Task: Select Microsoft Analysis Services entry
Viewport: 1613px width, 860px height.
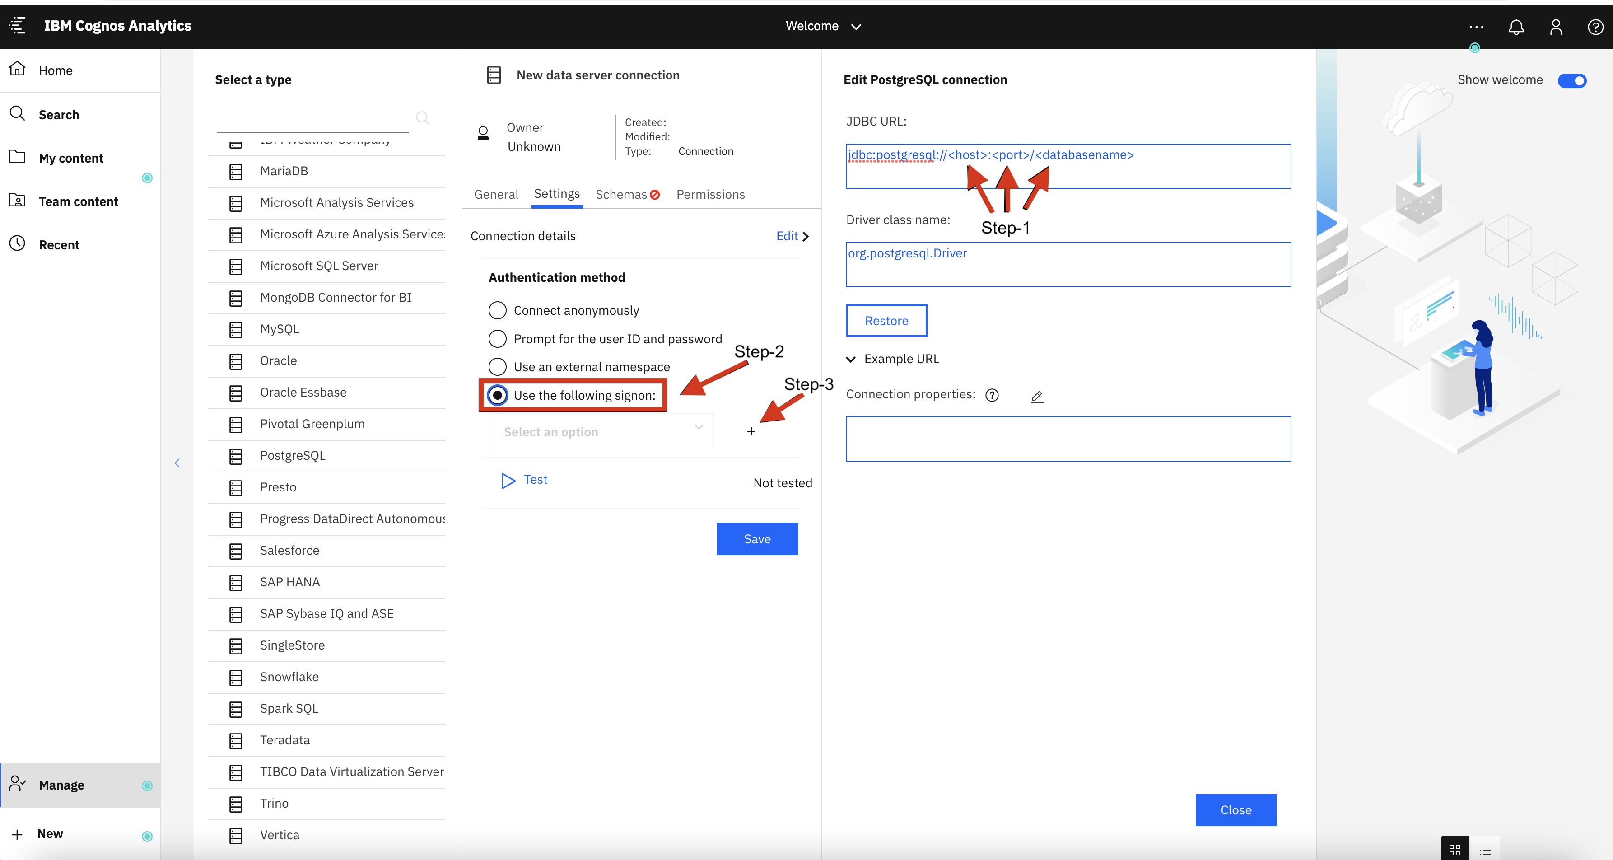Action: click(326, 203)
